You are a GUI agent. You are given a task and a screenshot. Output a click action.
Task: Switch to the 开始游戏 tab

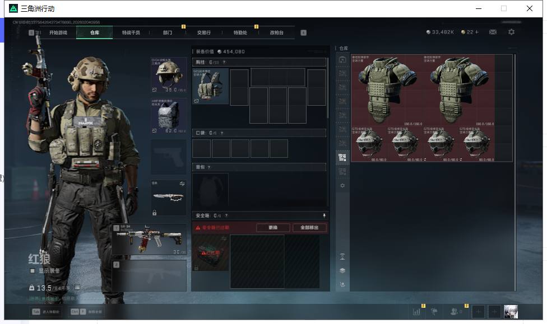[58, 32]
